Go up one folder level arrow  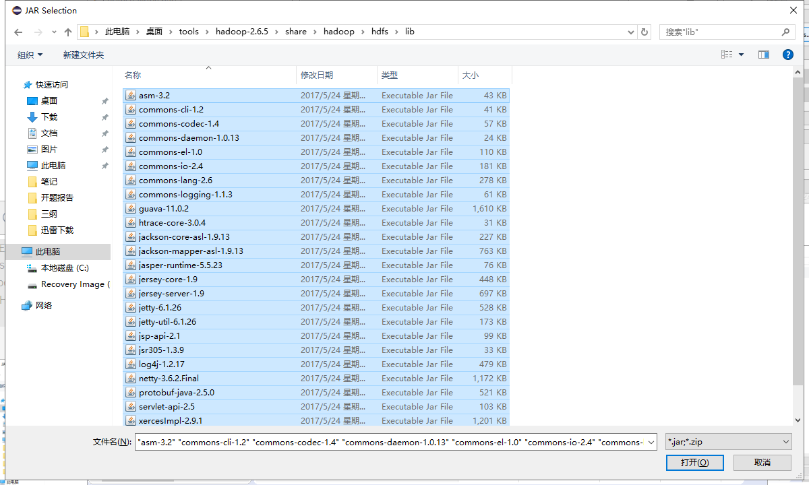coord(68,32)
